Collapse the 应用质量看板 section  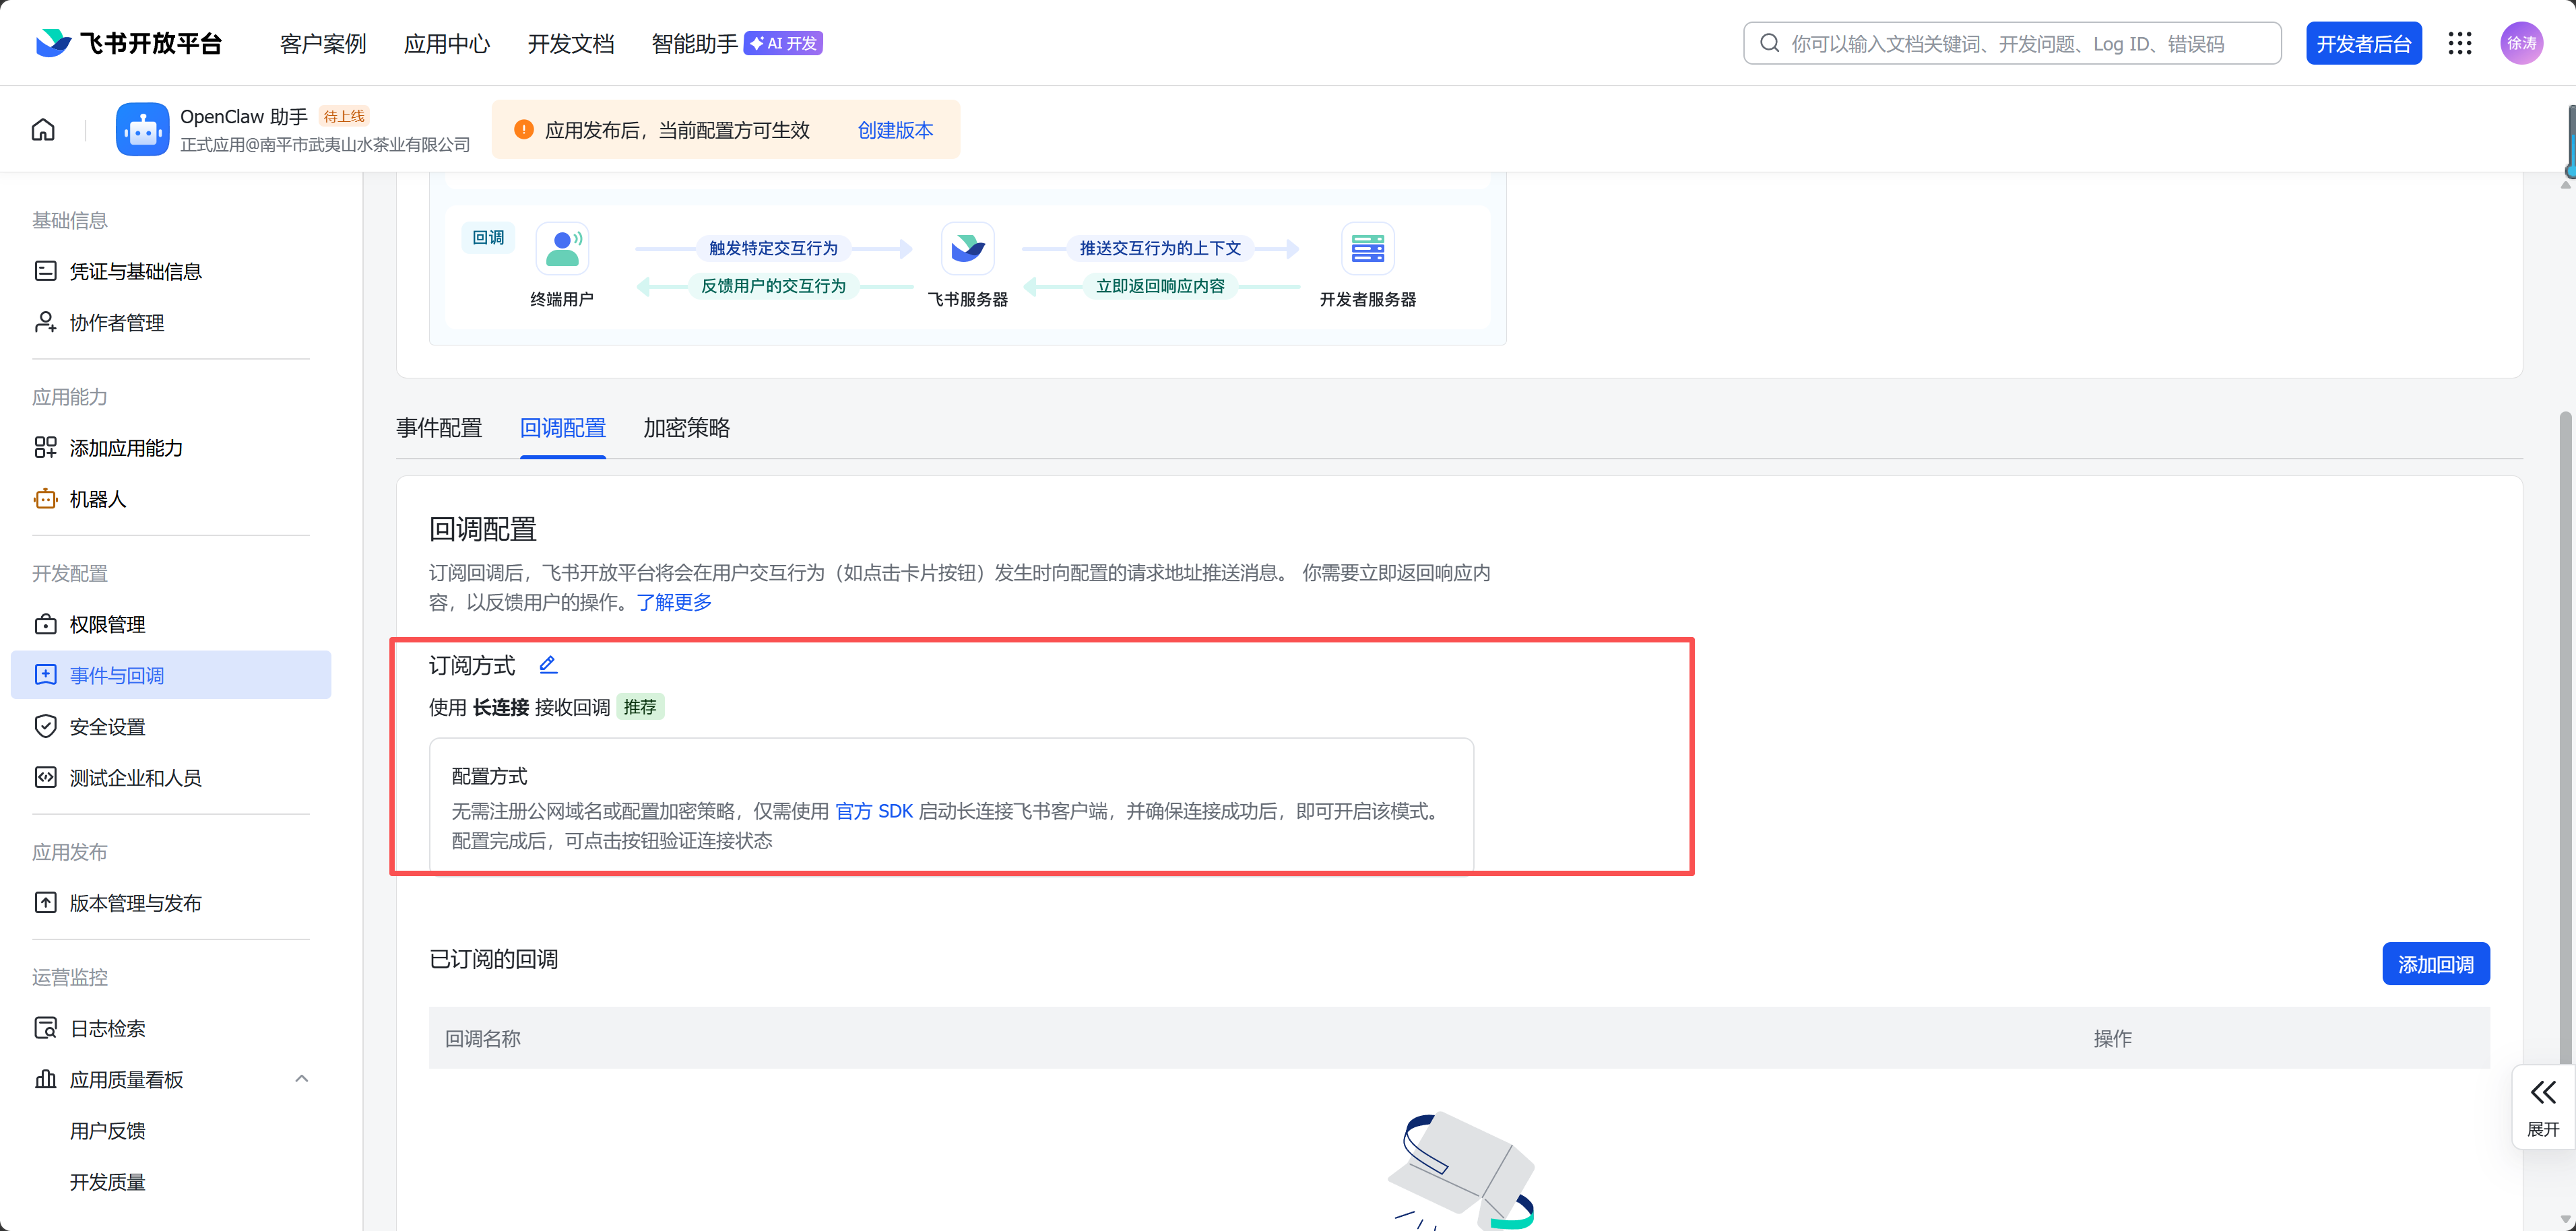pos(301,1079)
